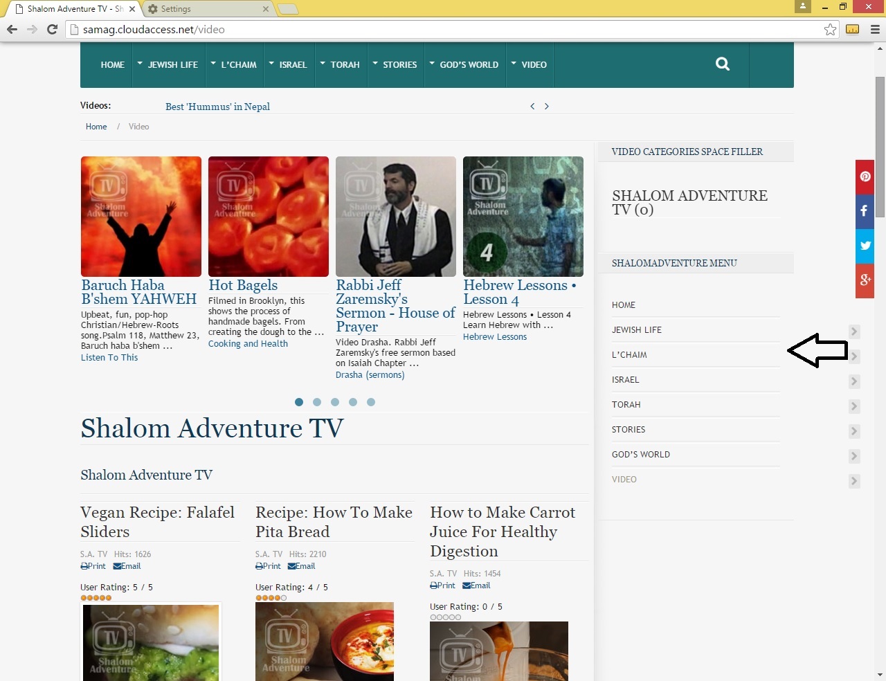The height and width of the screenshot is (681, 886).
Task: Expand Video sidebar submenu arrow
Action: [854, 481]
